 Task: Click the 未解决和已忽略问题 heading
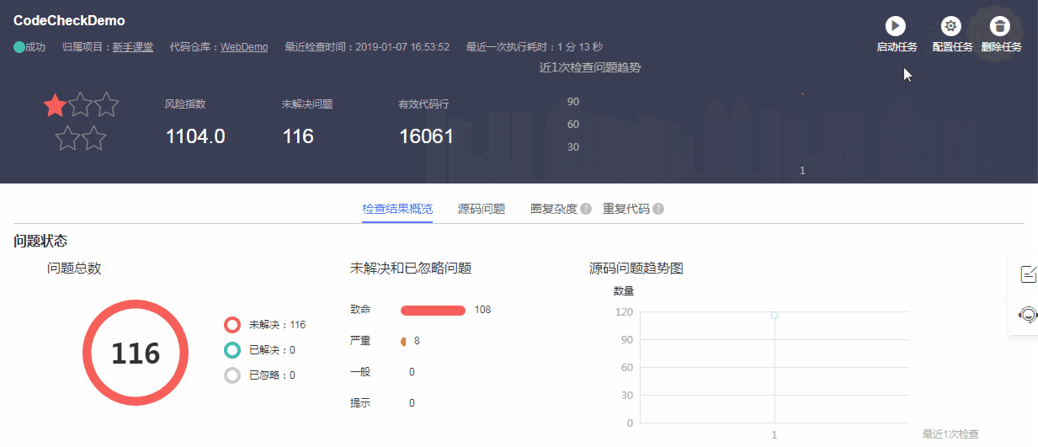tap(411, 269)
